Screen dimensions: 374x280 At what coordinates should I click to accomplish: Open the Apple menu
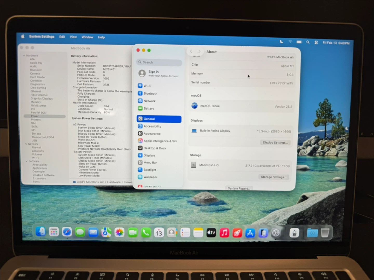(x=23, y=36)
